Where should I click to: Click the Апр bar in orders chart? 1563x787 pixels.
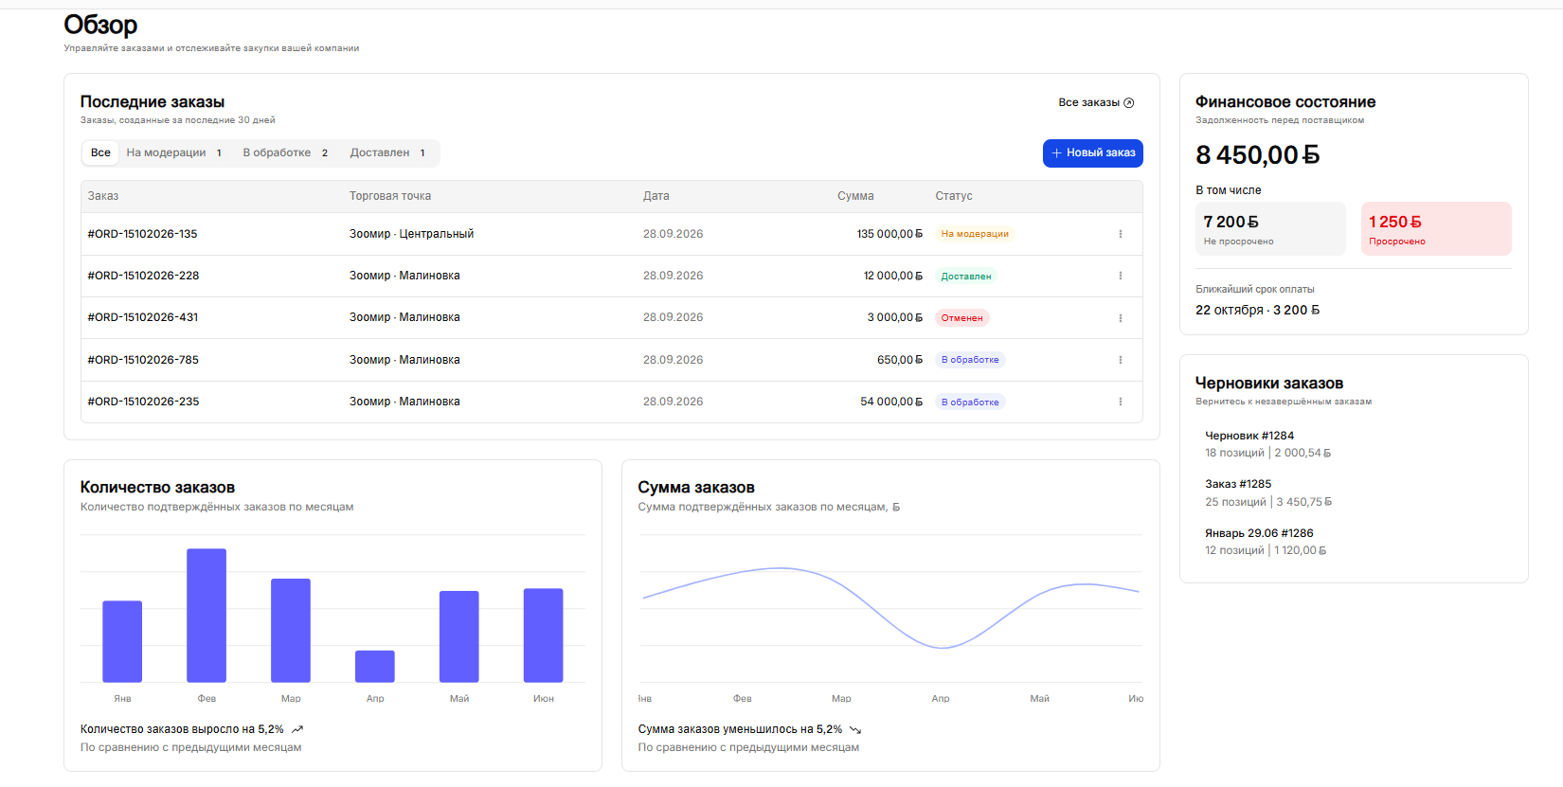(x=375, y=667)
